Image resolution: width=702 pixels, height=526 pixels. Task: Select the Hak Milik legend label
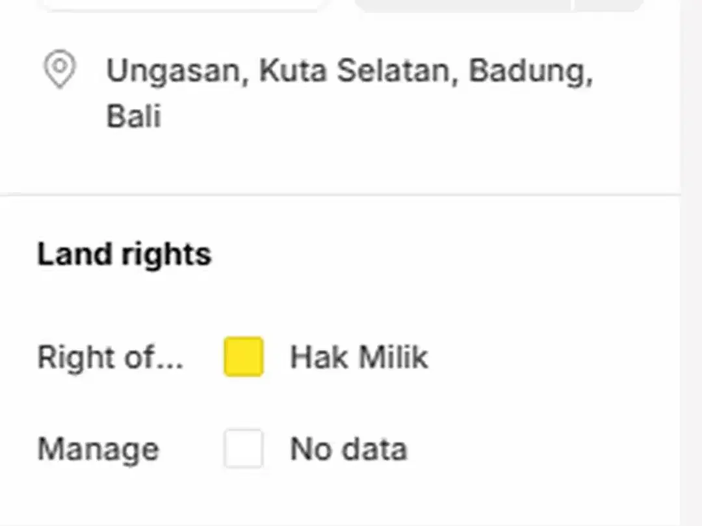coord(359,357)
